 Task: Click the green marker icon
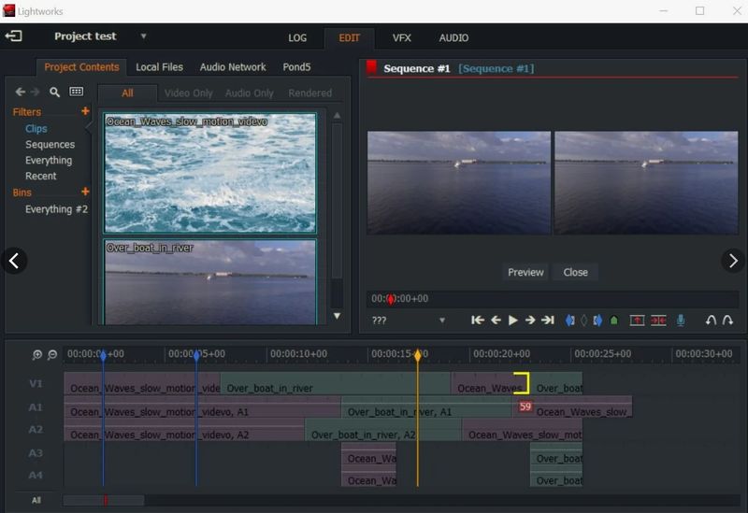click(x=613, y=321)
